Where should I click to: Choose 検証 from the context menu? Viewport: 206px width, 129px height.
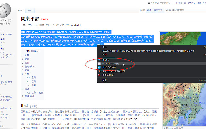pyautogui.click(x=151, y=80)
